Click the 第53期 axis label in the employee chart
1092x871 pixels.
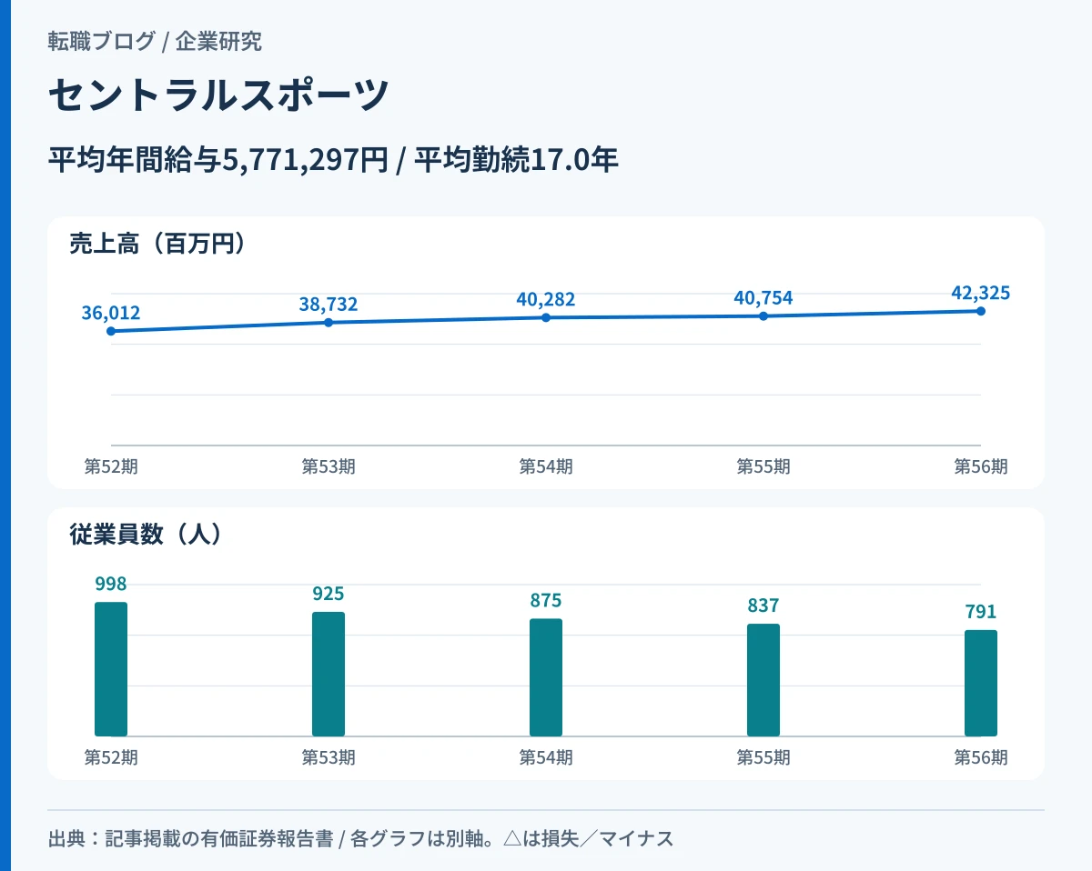click(x=329, y=758)
